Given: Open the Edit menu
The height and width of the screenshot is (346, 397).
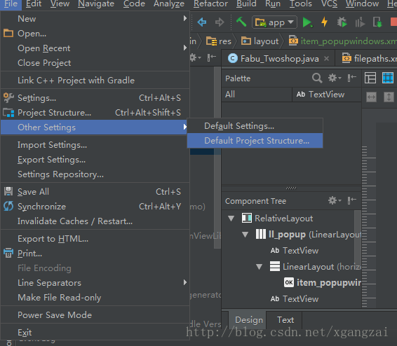Looking at the screenshot, I should tap(34, 4).
